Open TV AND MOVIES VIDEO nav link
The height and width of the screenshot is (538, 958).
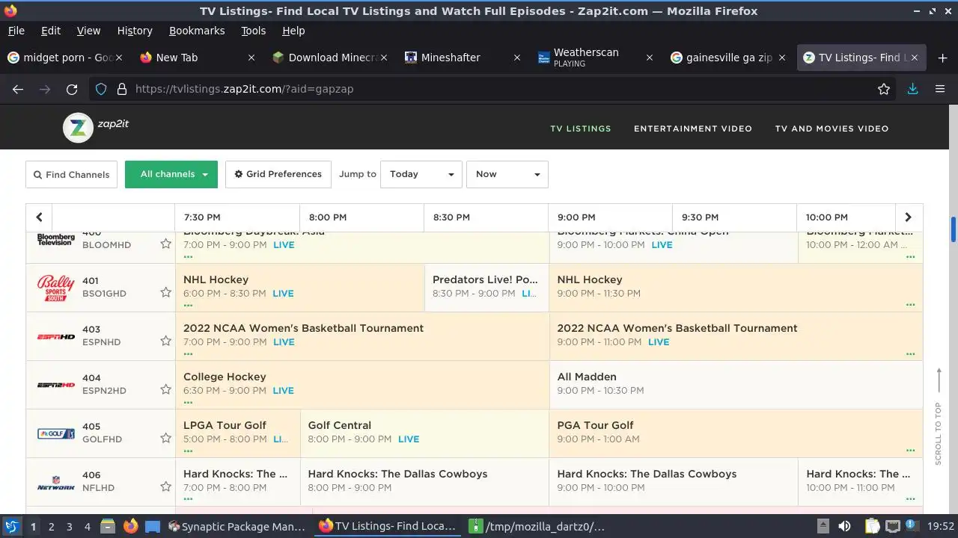coord(832,129)
